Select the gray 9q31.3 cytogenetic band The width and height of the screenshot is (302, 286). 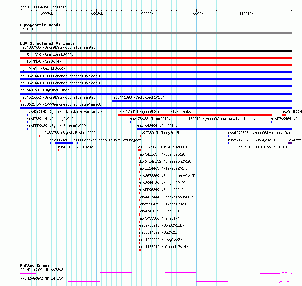pos(156,33)
